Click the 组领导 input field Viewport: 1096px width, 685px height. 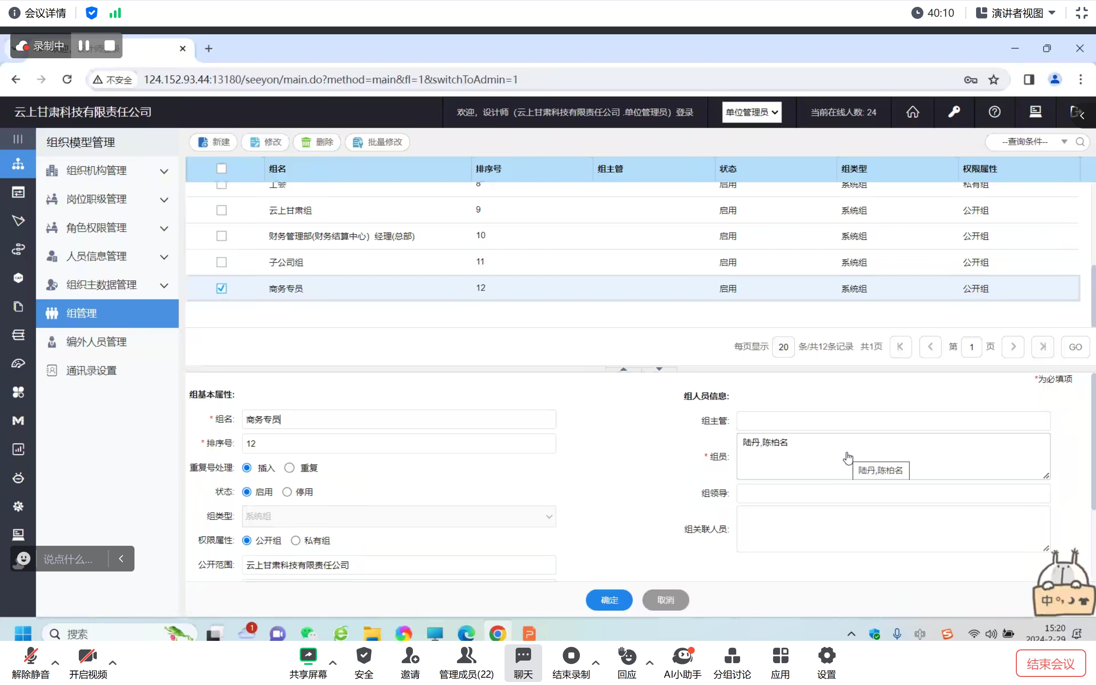(893, 494)
